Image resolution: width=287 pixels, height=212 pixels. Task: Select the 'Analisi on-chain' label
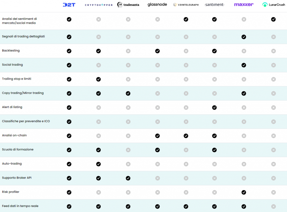pos(14,135)
